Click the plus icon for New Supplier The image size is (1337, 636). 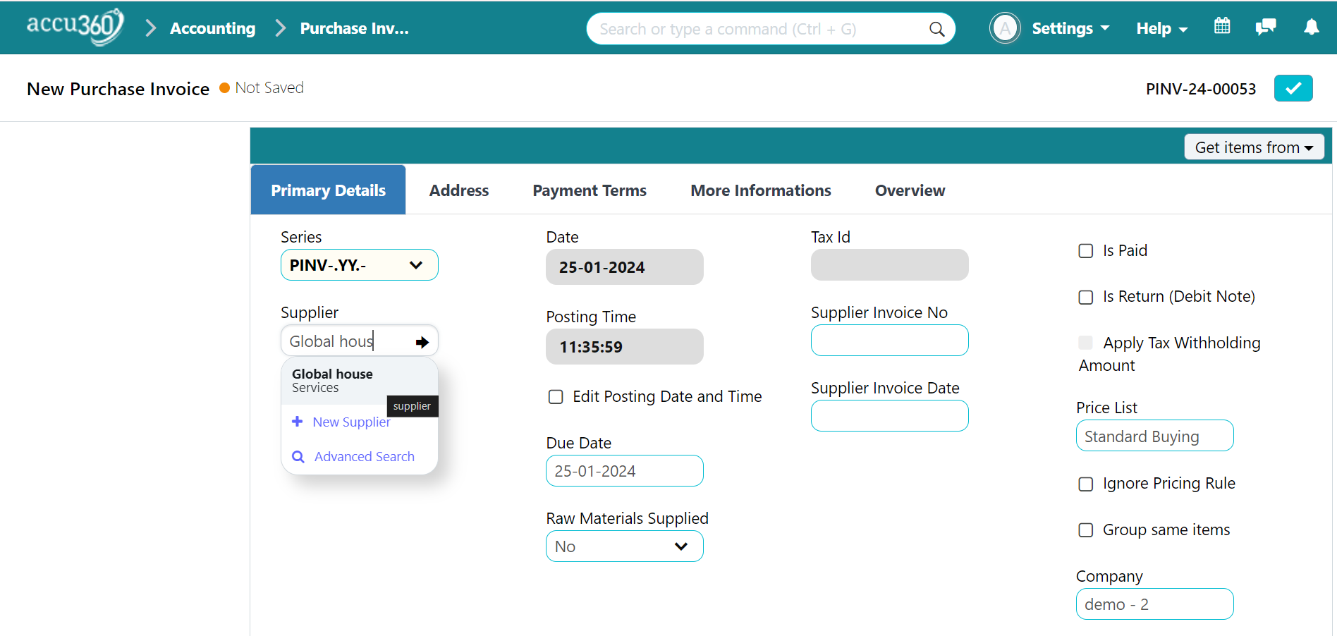298,422
